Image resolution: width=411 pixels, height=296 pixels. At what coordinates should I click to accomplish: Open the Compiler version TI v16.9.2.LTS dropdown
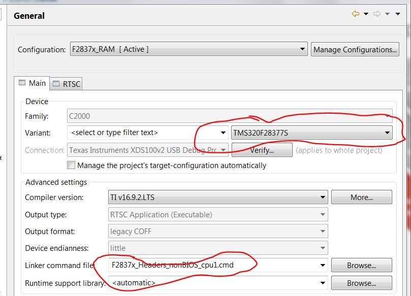(218, 197)
